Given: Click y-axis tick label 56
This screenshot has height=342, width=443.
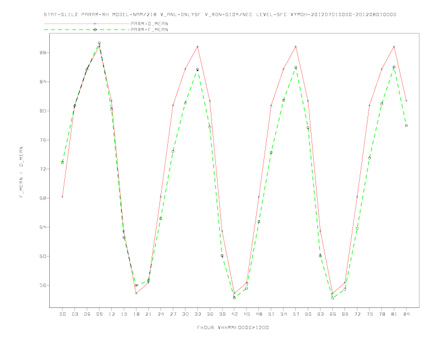Looking at the screenshot, I should pyautogui.click(x=43, y=286).
